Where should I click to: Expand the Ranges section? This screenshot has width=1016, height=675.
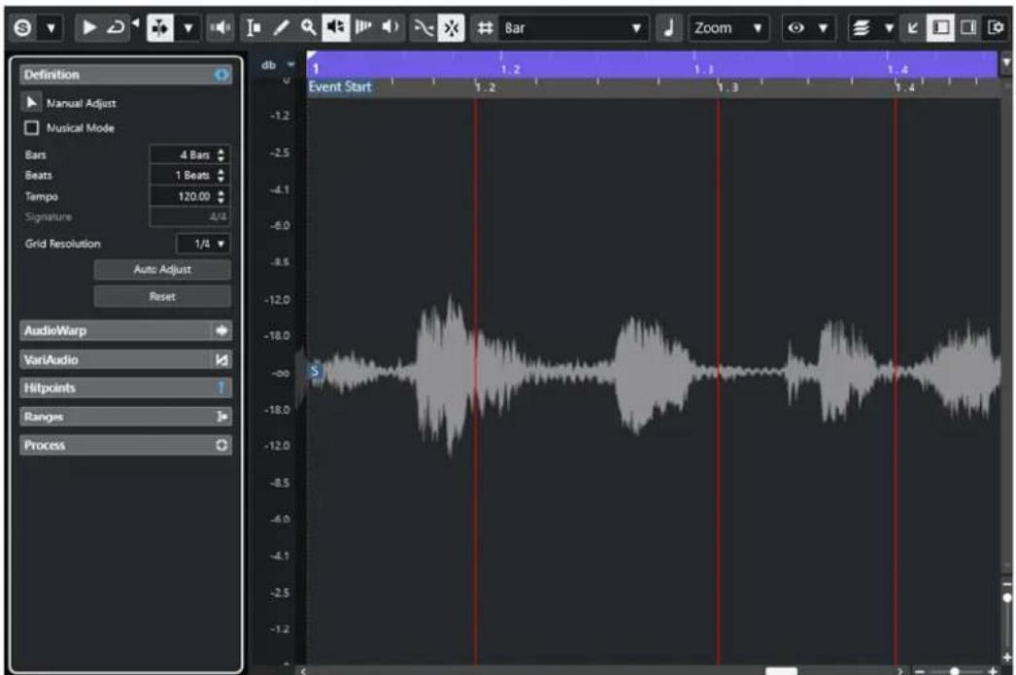tap(125, 417)
